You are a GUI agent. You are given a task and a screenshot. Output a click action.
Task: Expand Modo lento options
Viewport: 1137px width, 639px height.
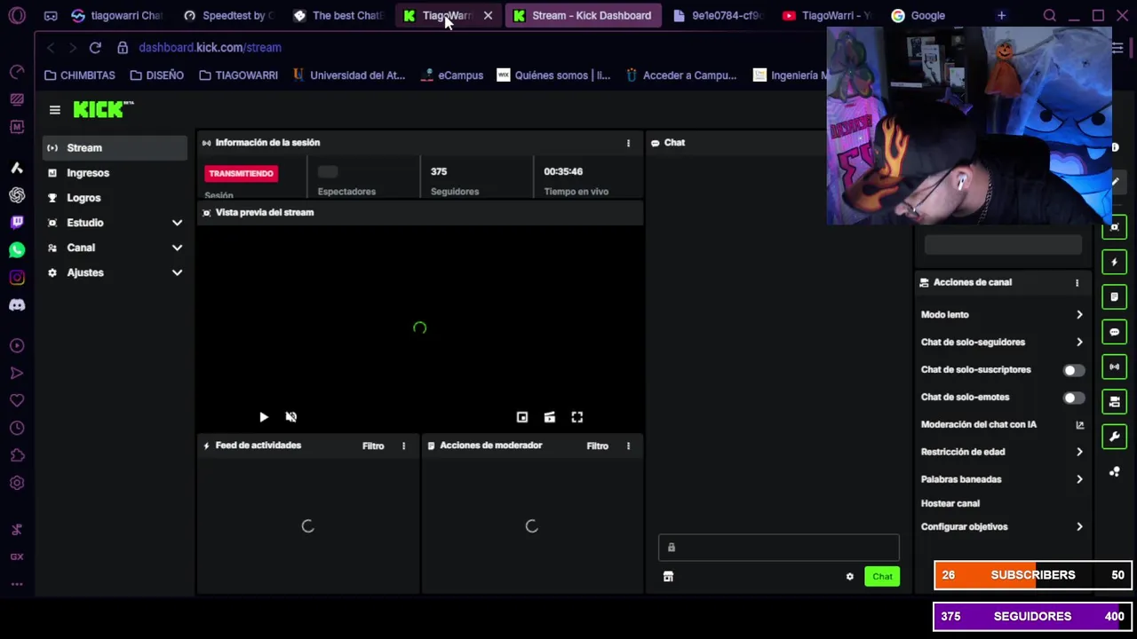1079,315
